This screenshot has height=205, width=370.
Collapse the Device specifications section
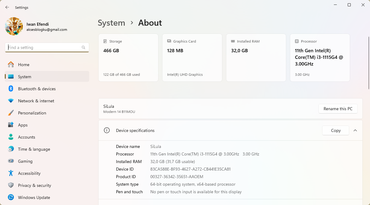coord(355,130)
